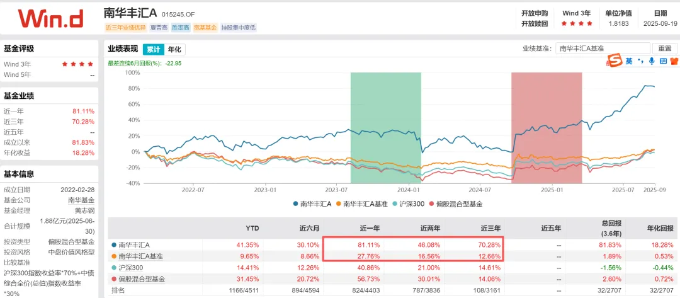Image resolution: width=680 pixels, height=298 pixels.
Task: Click the green shaded period in chart
Action: 385,128
